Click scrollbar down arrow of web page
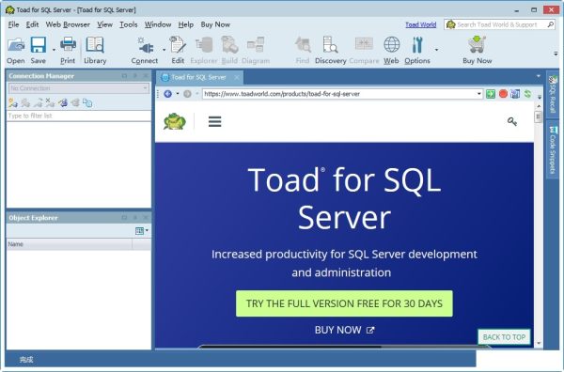564x372 pixels. point(539,343)
